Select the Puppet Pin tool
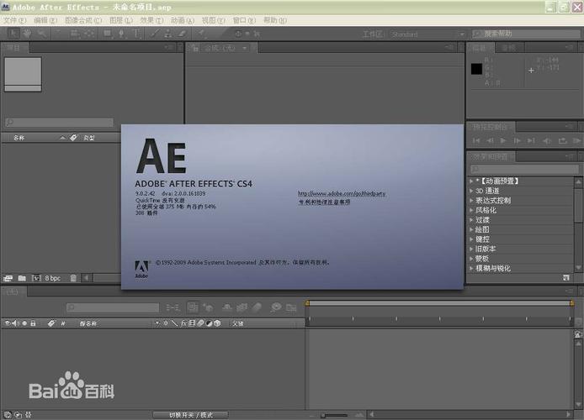The width and height of the screenshot is (584, 420). pos(202,34)
